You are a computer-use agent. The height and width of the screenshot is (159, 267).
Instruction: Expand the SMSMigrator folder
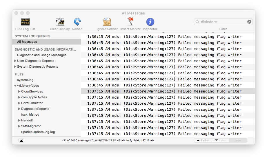[x=19, y=126]
